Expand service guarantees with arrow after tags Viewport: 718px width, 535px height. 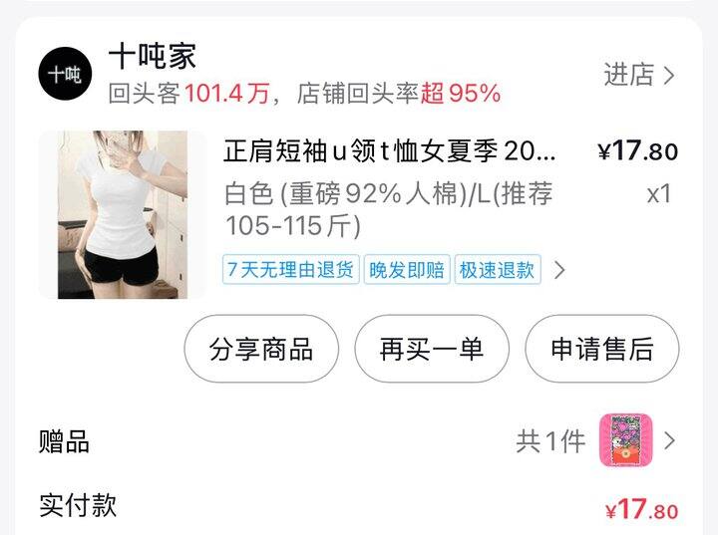[x=559, y=270]
